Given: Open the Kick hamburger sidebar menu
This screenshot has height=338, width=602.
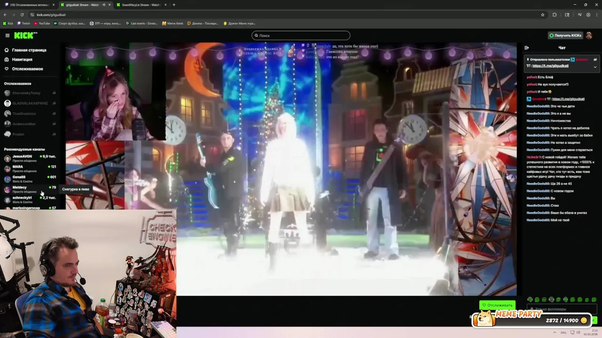Looking at the screenshot, I should pyautogui.click(x=7, y=36).
